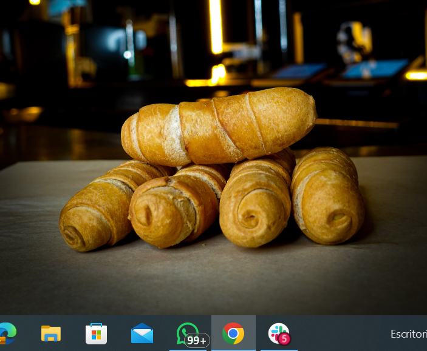Open Slack from the taskbar
This screenshot has width=427, height=351.
(278, 332)
